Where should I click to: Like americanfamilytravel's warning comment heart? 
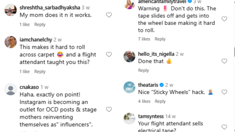tap(224, 19)
